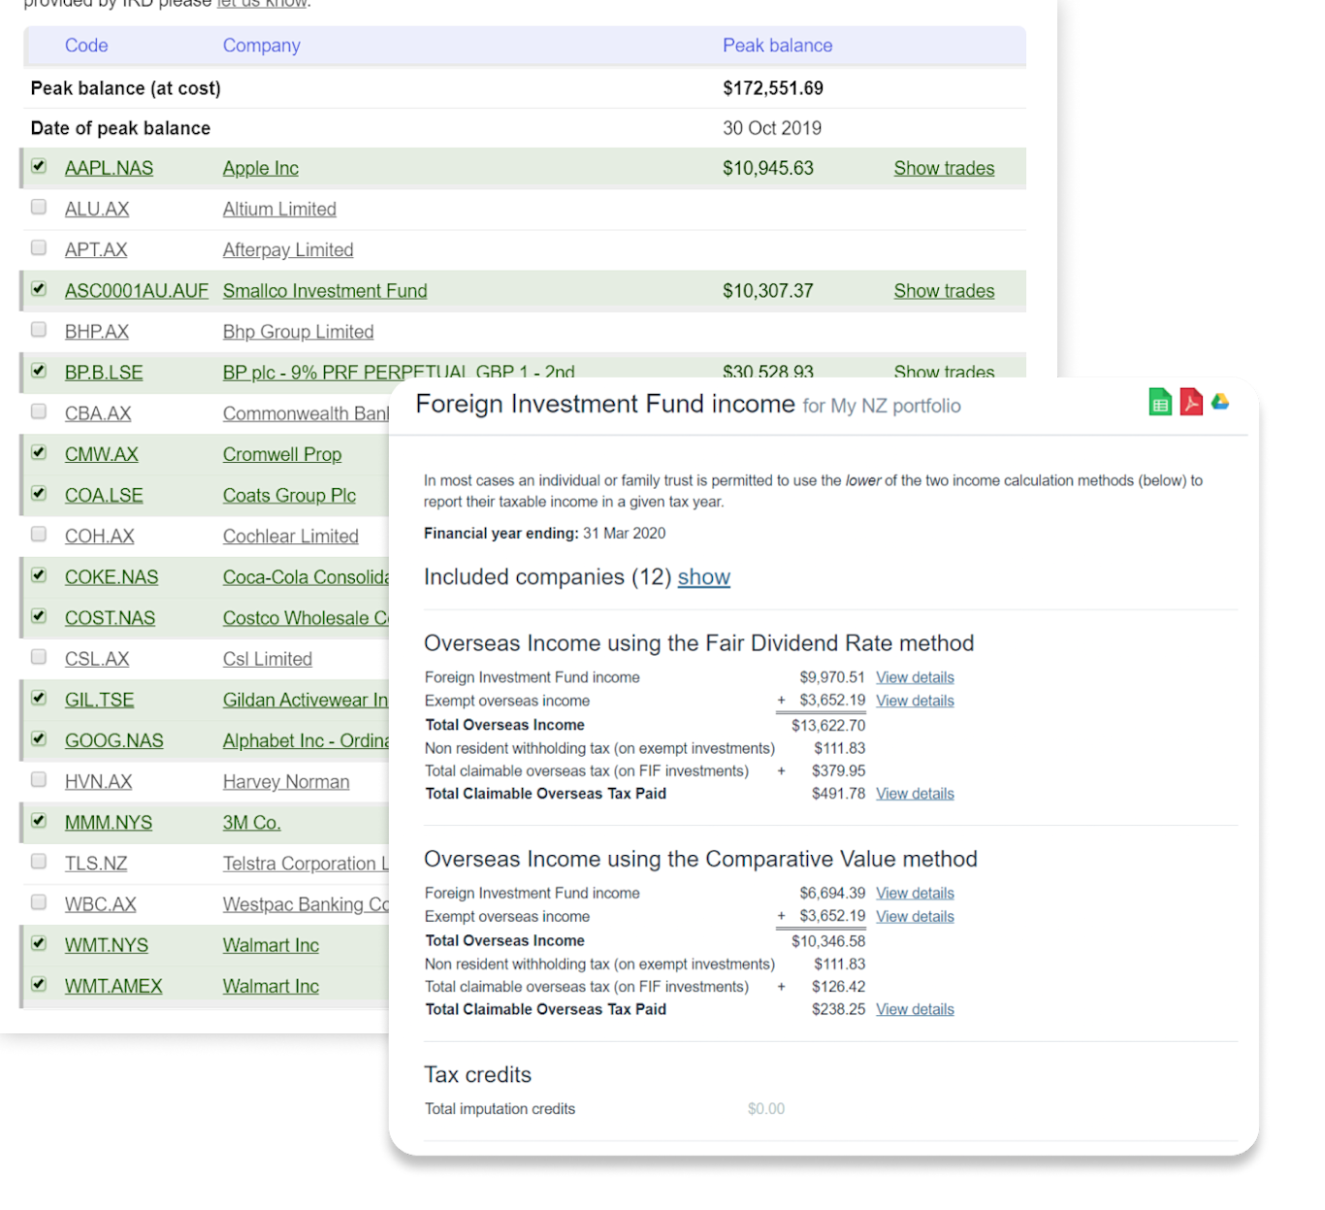1325x1210 pixels.
Task: Open the CMW.AX code link
Action: (102, 454)
